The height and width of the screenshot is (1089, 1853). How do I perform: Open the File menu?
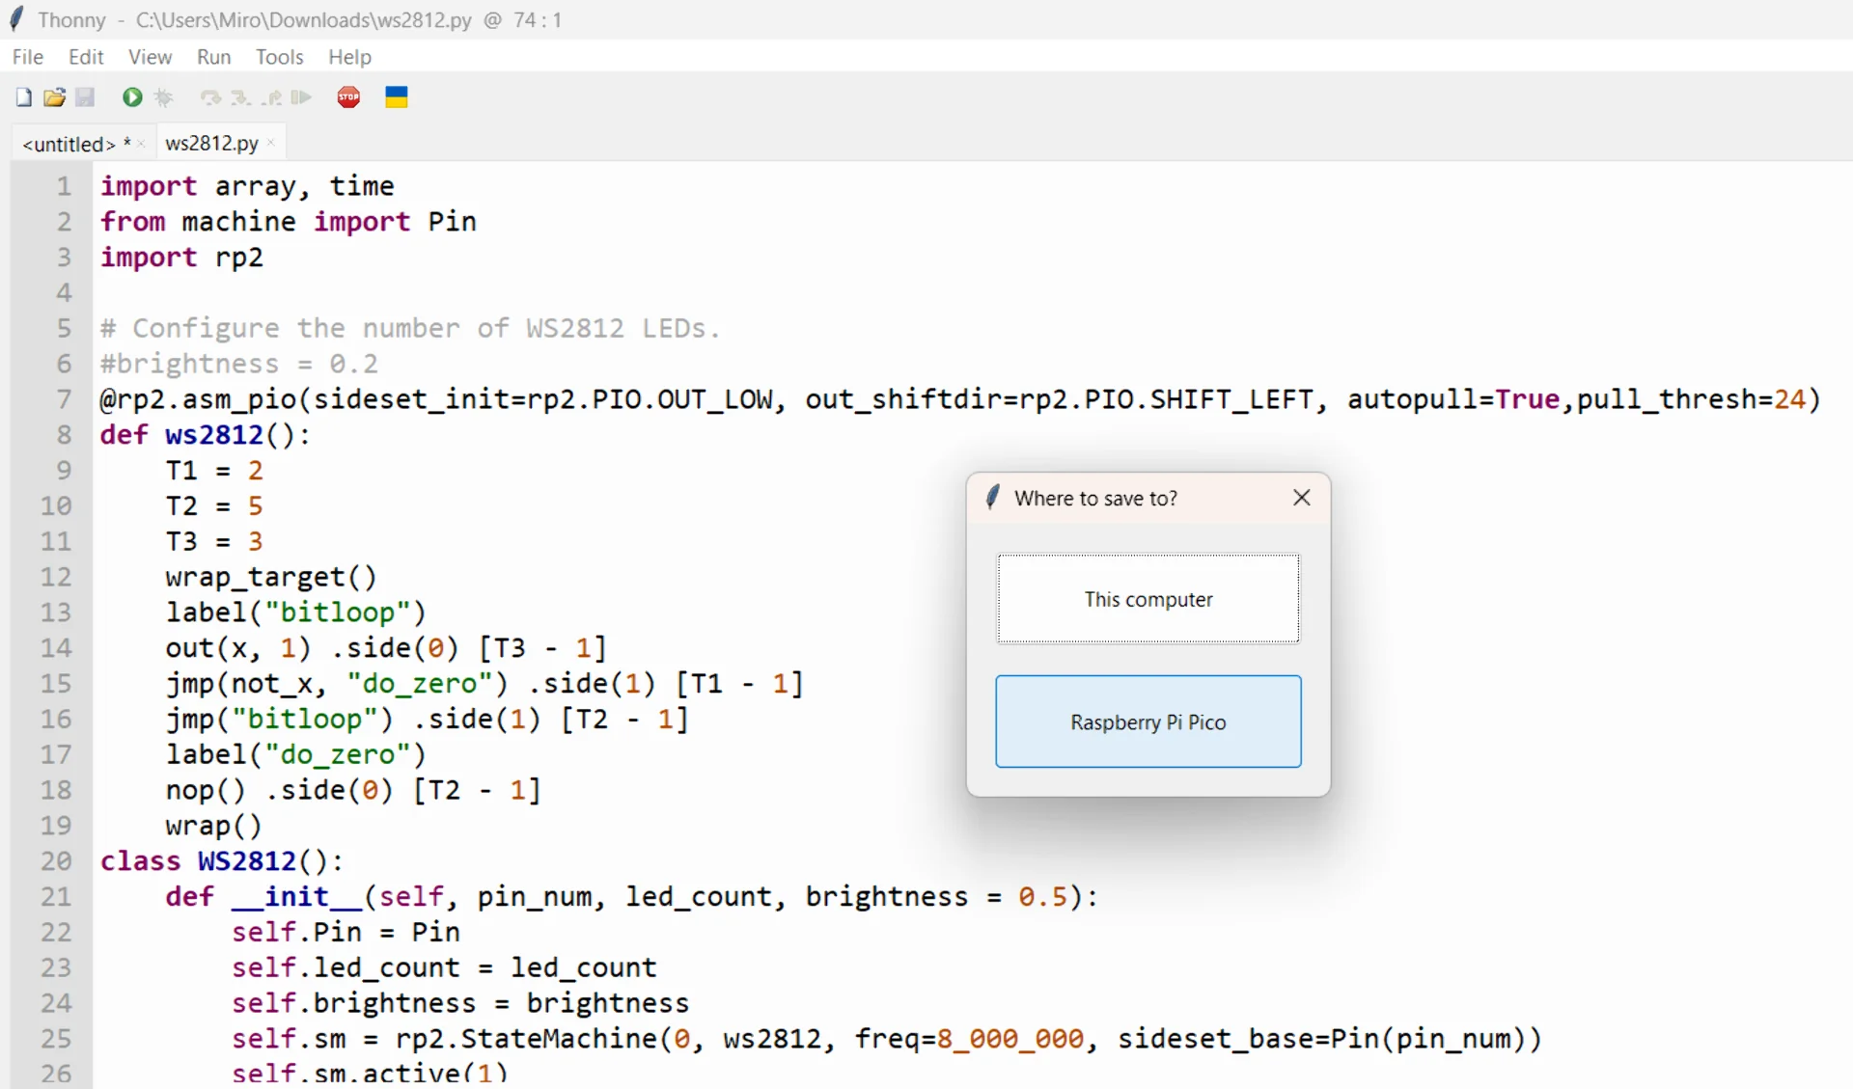(x=27, y=57)
